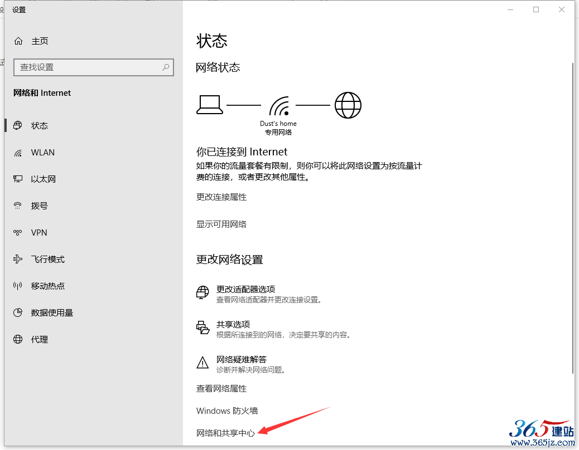Click the 代理 globe icon

pyautogui.click(x=18, y=340)
